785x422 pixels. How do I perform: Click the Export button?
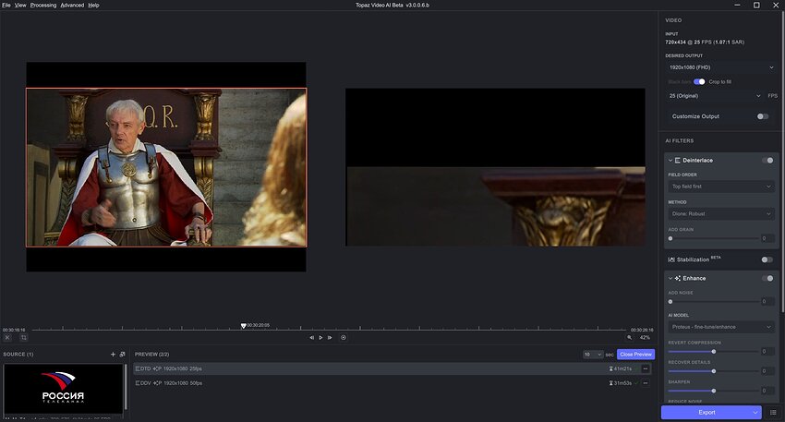coord(706,413)
